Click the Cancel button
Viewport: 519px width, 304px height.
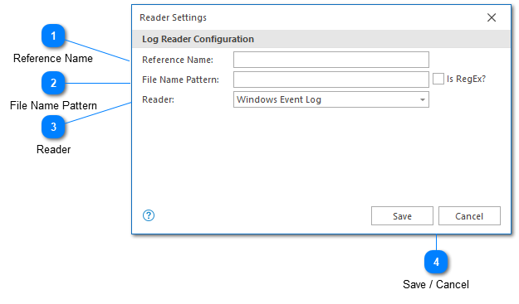click(469, 216)
